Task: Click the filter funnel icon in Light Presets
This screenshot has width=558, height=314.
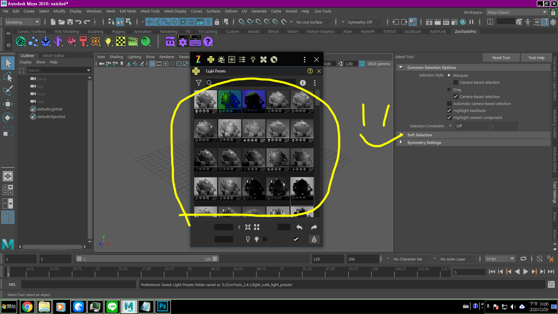Action: 198,83
